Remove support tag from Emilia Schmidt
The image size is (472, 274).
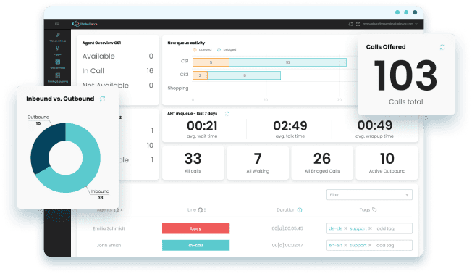point(370,228)
